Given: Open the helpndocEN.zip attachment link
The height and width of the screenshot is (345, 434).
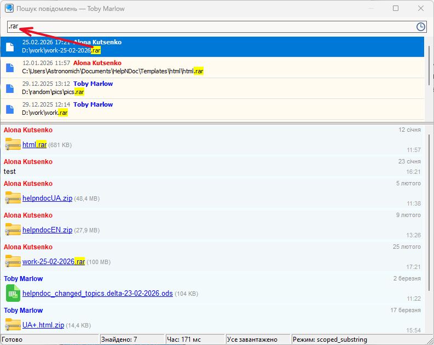Looking at the screenshot, I should (x=47, y=230).
